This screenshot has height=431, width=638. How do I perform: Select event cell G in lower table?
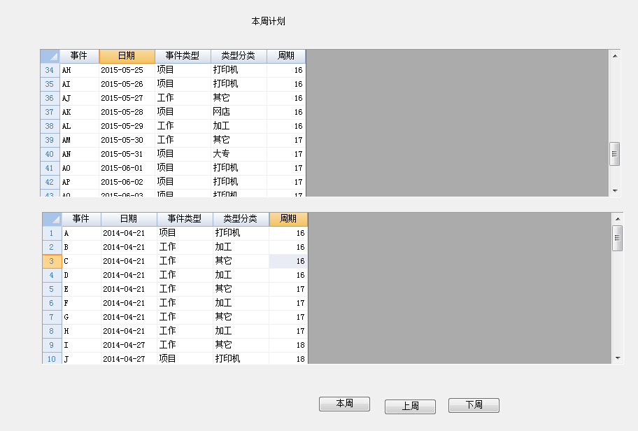[x=81, y=317]
